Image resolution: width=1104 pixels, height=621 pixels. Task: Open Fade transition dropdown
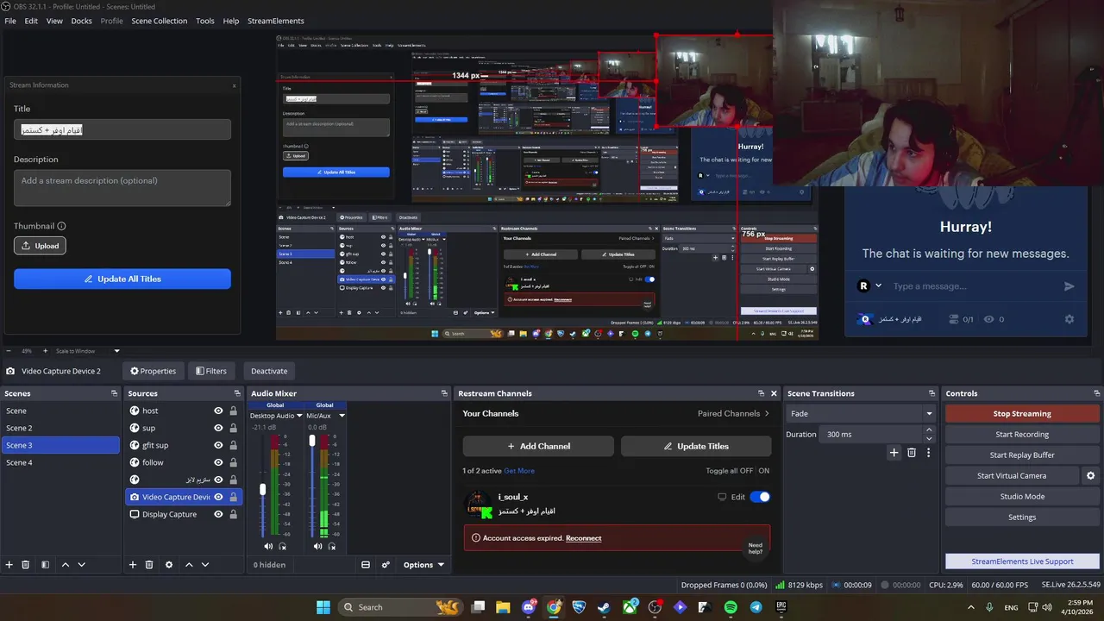860,413
